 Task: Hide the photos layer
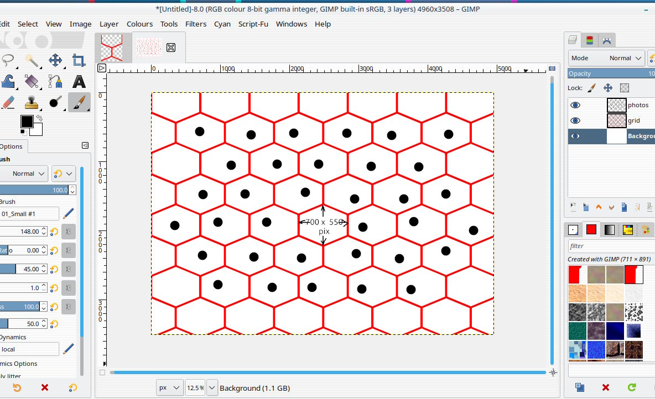click(x=575, y=105)
